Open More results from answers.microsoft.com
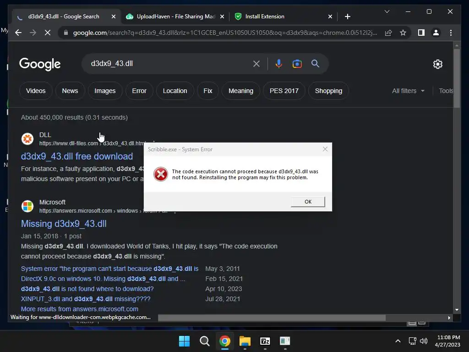The image size is (469, 352). point(80,309)
